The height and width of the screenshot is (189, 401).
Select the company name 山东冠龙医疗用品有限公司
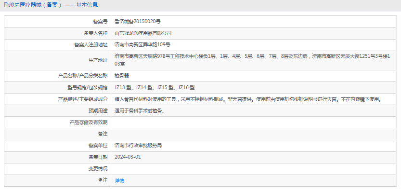pos(143,33)
